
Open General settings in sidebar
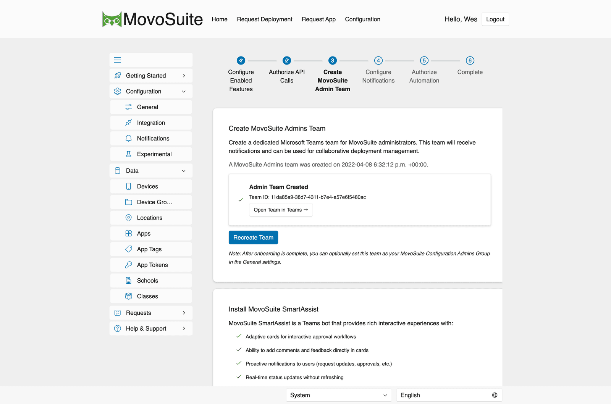[x=151, y=107]
